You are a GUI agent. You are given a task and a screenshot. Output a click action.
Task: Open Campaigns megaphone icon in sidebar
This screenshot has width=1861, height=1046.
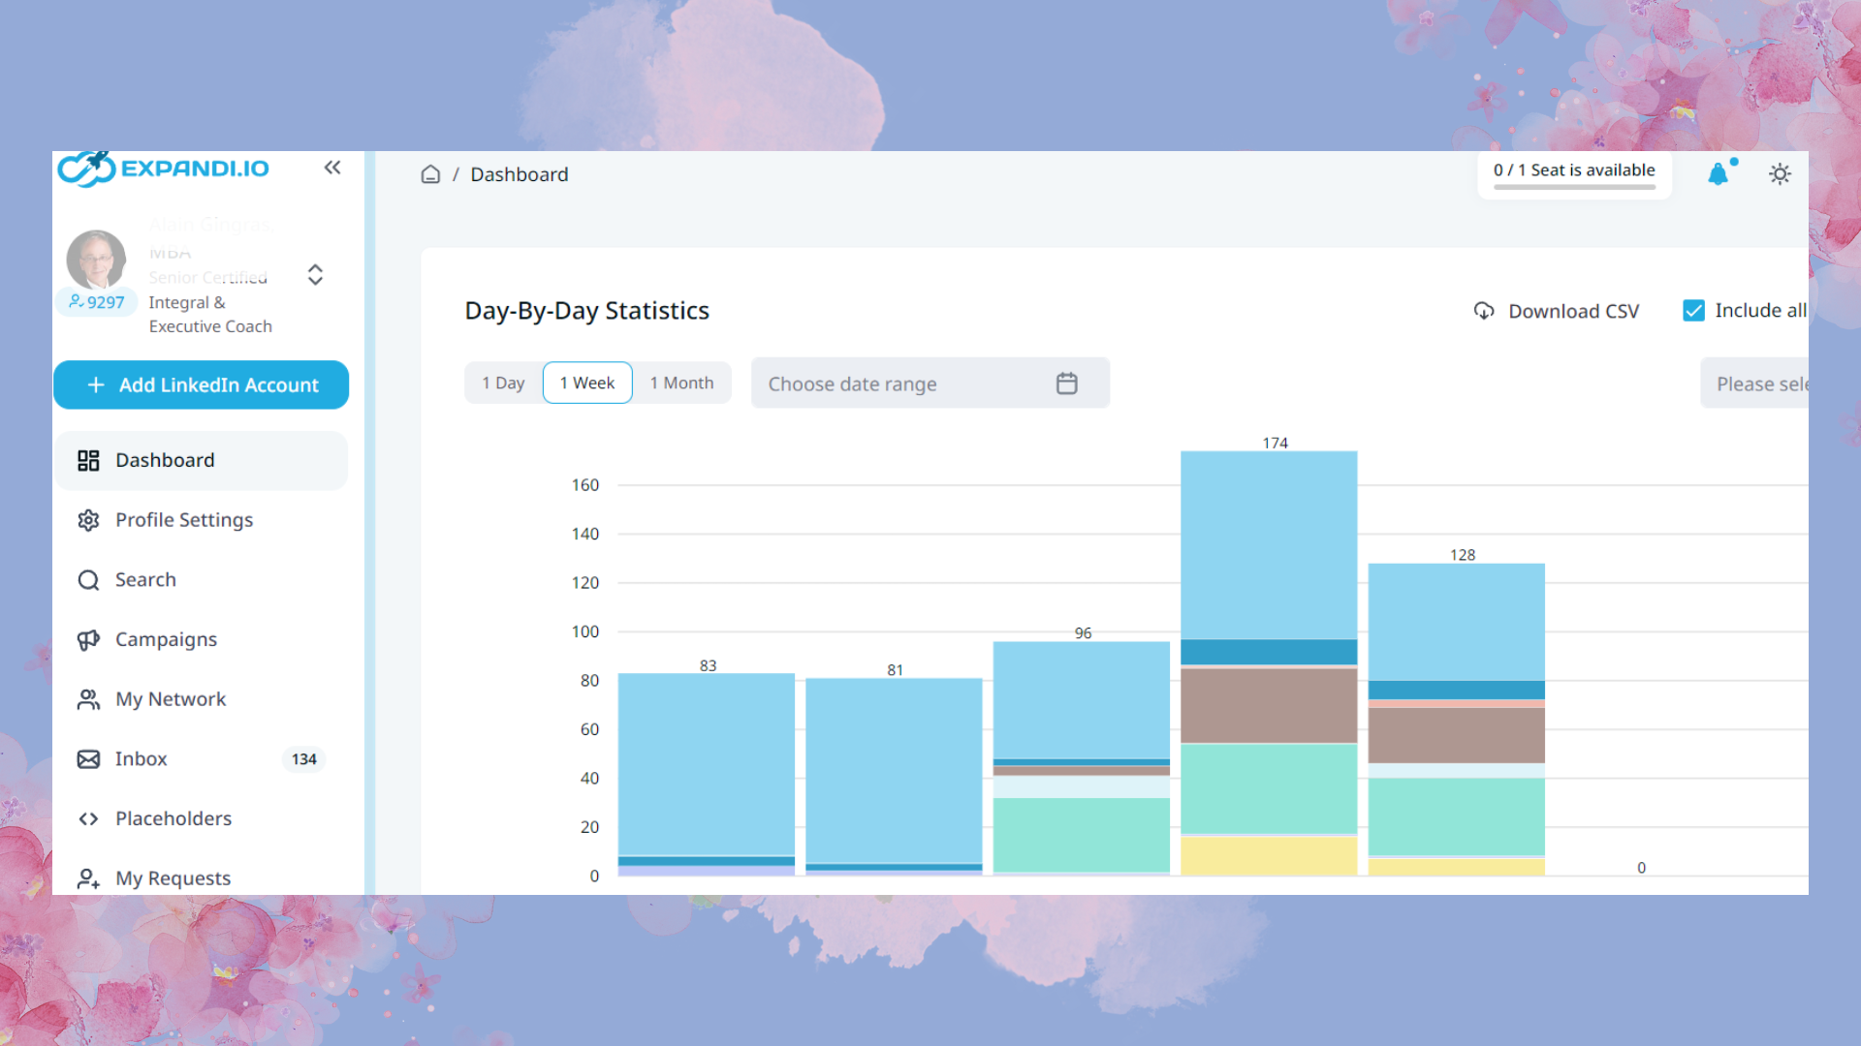88,639
